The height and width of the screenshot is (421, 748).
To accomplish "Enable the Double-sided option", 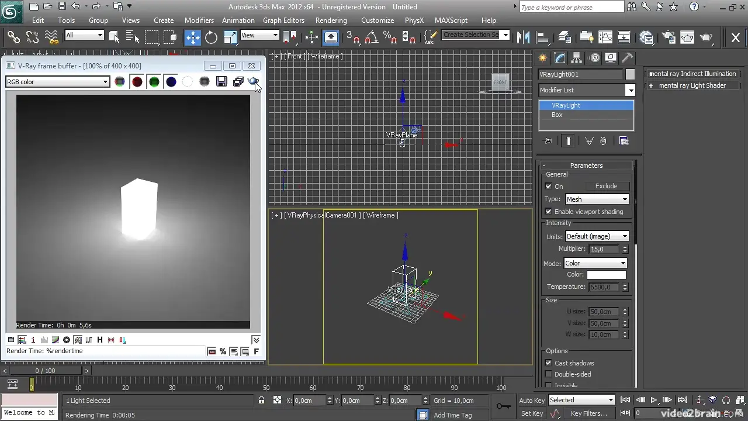I will coord(548,374).
